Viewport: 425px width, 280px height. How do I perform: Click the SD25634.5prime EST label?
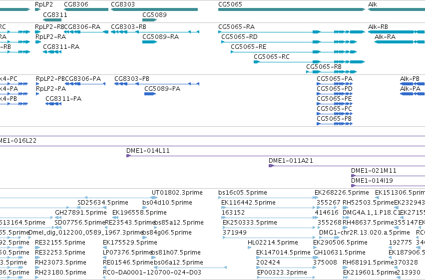coord(103,203)
